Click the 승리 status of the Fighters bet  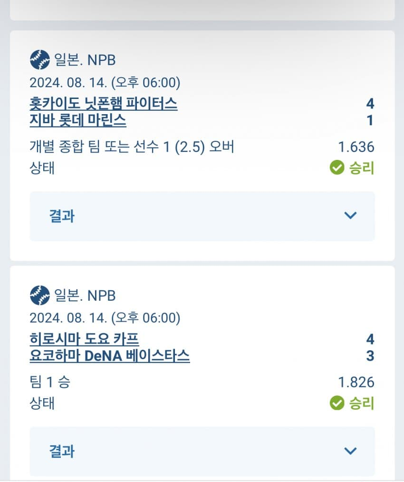(x=362, y=167)
